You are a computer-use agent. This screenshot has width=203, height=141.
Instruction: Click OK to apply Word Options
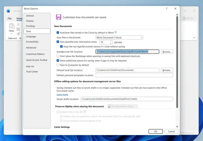(156, 131)
